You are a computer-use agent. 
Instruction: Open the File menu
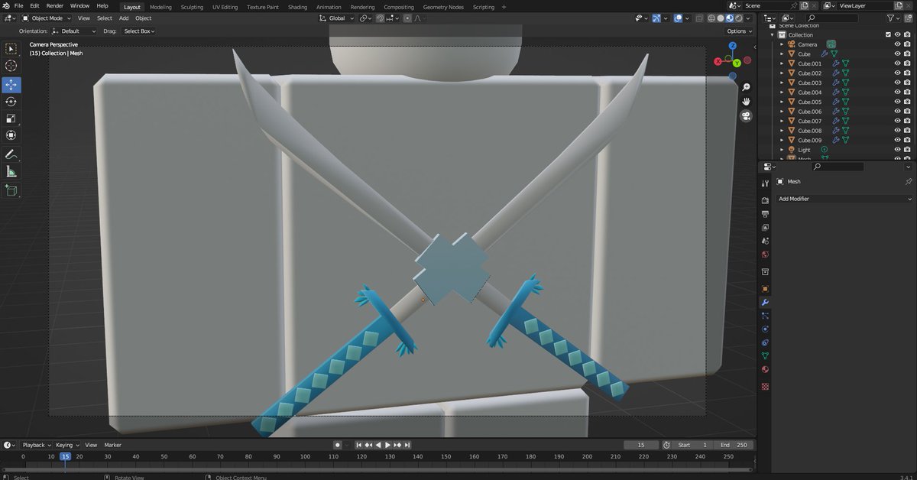click(18, 6)
